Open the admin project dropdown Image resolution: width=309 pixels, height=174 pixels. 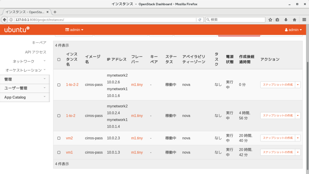pyautogui.click(x=74, y=30)
